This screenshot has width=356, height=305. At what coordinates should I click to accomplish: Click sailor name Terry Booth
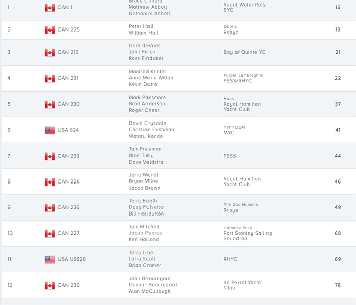click(x=143, y=201)
